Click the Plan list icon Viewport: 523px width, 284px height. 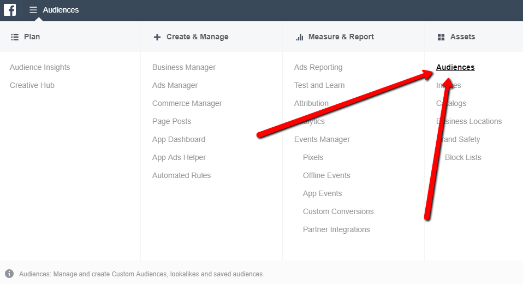tap(15, 37)
